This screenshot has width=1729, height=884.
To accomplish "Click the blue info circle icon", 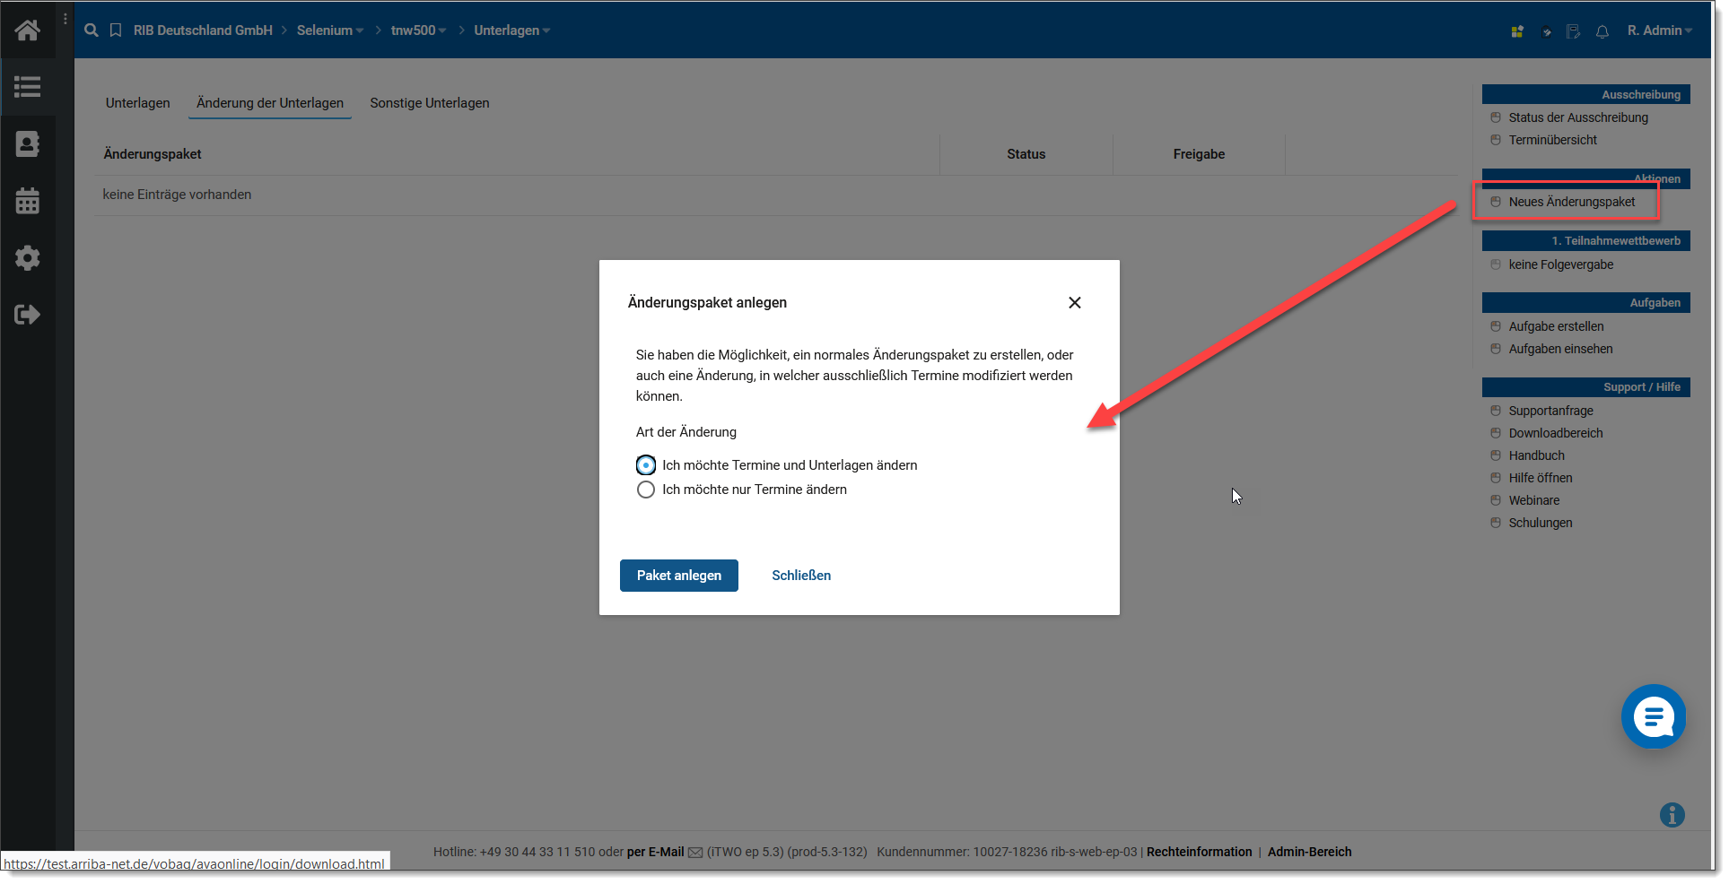I will pyautogui.click(x=1672, y=815).
